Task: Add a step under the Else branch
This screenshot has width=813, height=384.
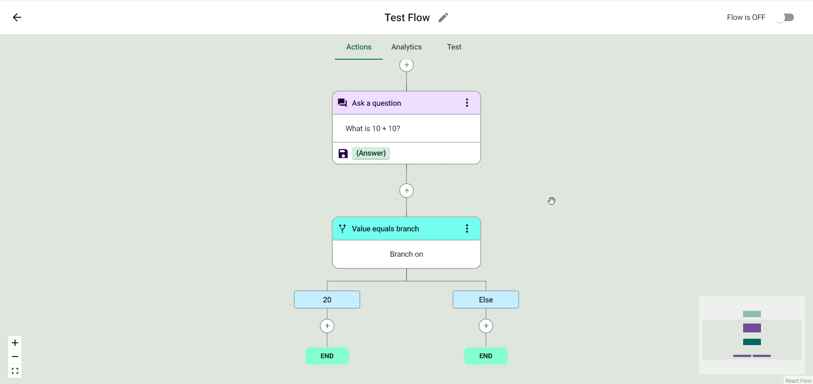Action: [x=486, y=326]
